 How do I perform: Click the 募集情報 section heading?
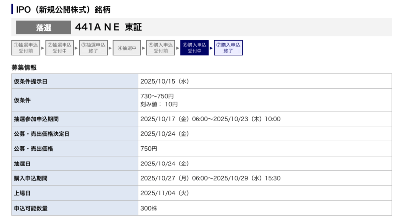[24, 67]
